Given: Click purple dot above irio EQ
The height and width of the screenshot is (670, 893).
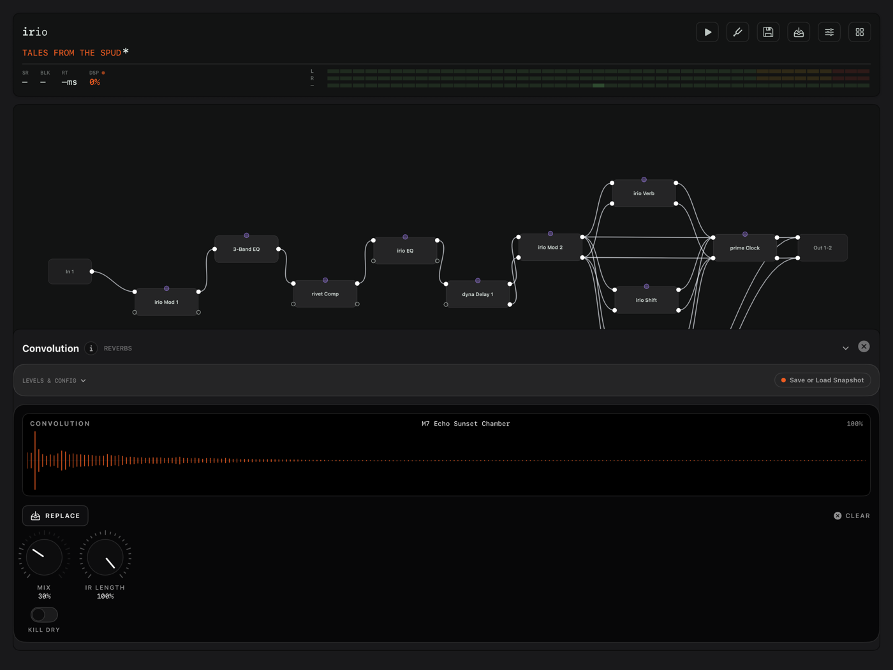Looking at the screenshot, I should click(405, 237).
